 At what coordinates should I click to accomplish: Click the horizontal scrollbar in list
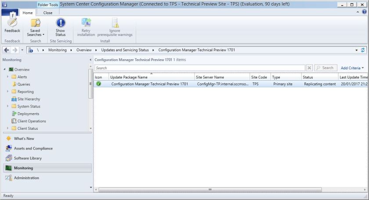click(x=210, y=189)
